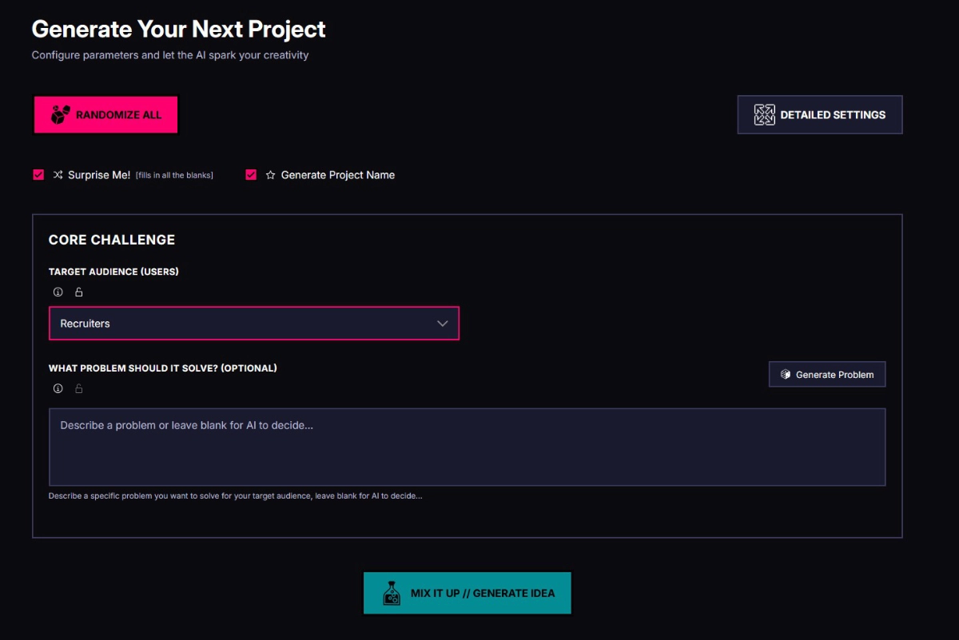
Task: Uncheck the Surprise Me checkbox
Action: pyautogui.click(x=38, y=175)
